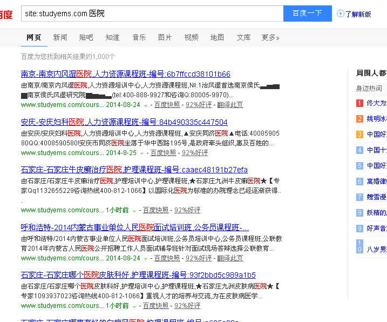Open hot word 6 离婚律
387x322 pixels.
coord(377,182)
